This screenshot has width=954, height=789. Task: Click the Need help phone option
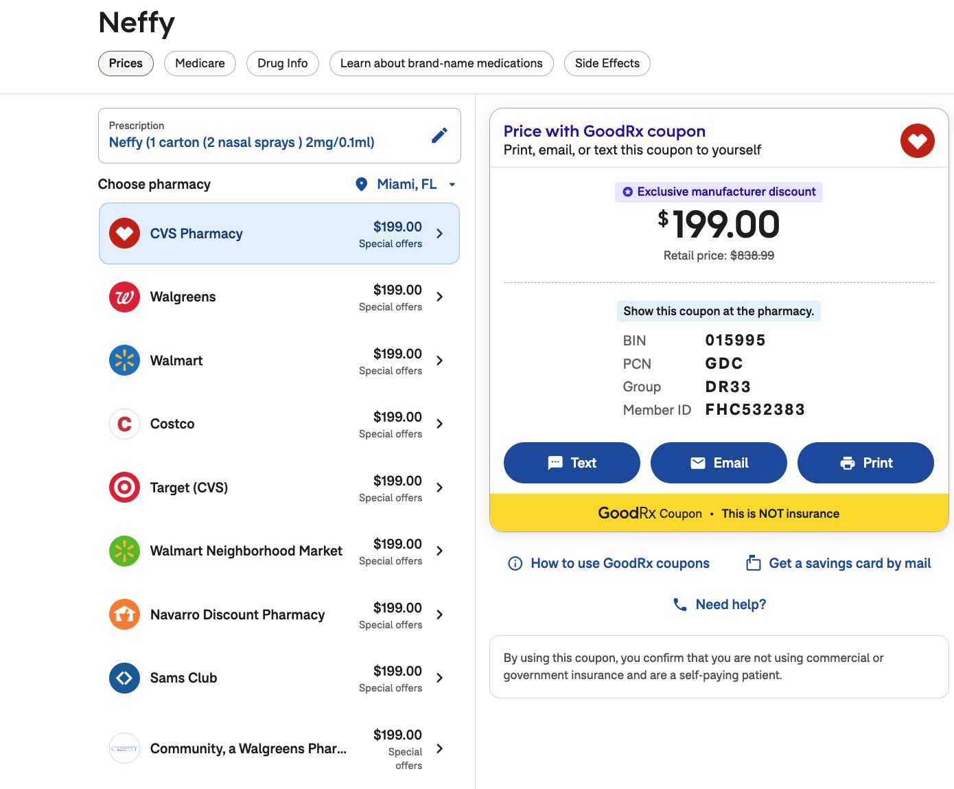point(719,604)
